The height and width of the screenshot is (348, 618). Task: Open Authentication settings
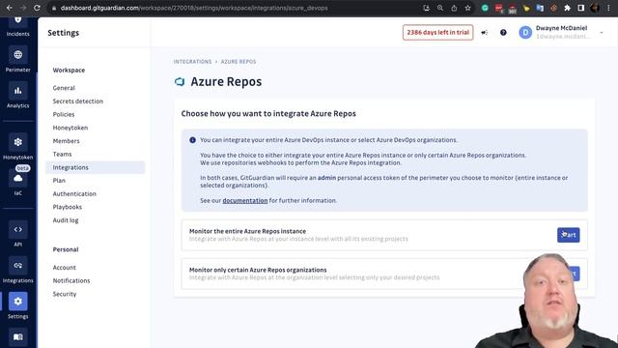coord(74,193)
